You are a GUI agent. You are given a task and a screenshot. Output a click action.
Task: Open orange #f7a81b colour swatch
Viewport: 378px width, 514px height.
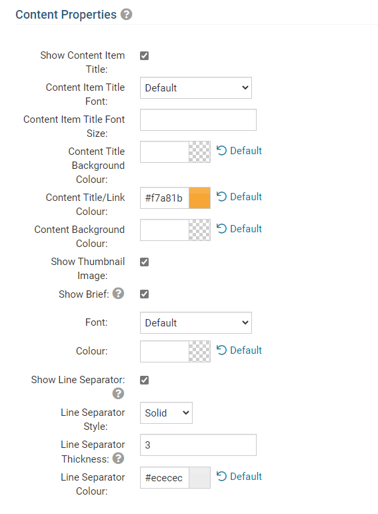199,198
